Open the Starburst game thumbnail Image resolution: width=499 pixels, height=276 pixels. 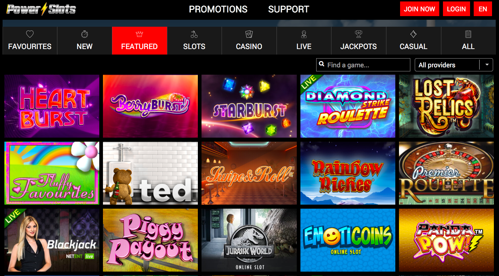coord(249,106)
